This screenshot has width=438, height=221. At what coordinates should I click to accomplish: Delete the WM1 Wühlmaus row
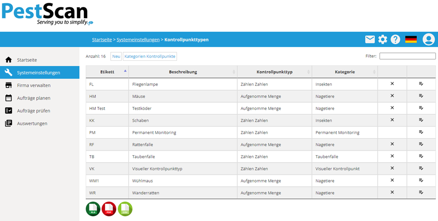392,180
